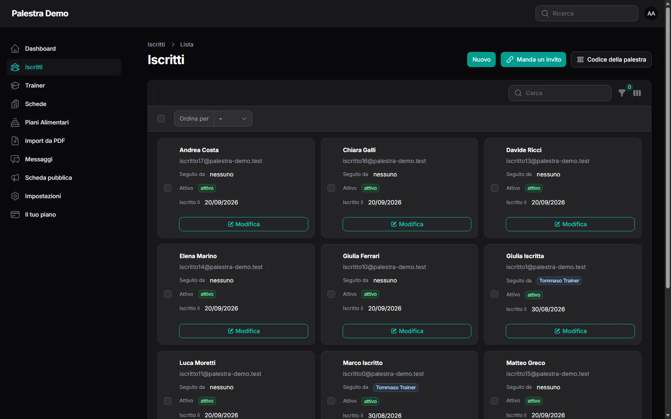671x419 pixels.
Task: Click the Nuovo button
Action: [481, 59]
